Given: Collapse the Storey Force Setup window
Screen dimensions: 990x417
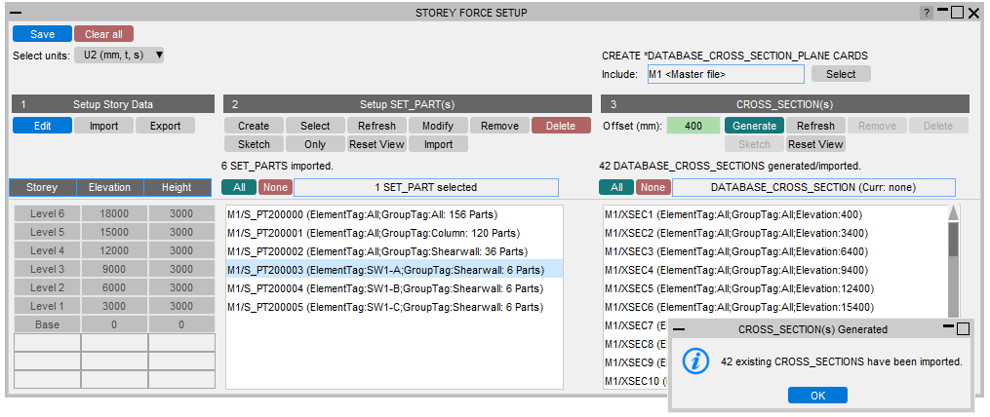Looking at the screenshot, I should tap(16, 13).
